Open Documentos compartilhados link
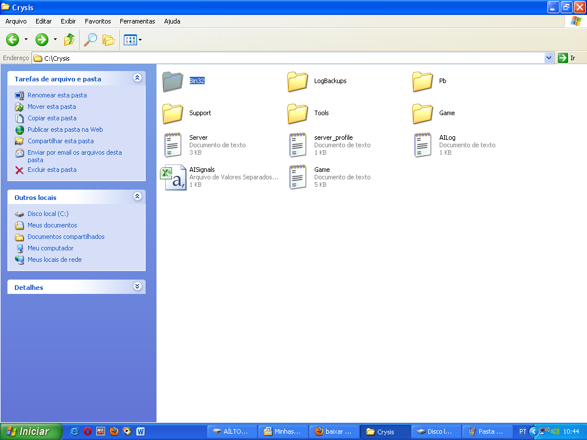The width and height of the screenshot is (587, 440). (x=66, y=237)
